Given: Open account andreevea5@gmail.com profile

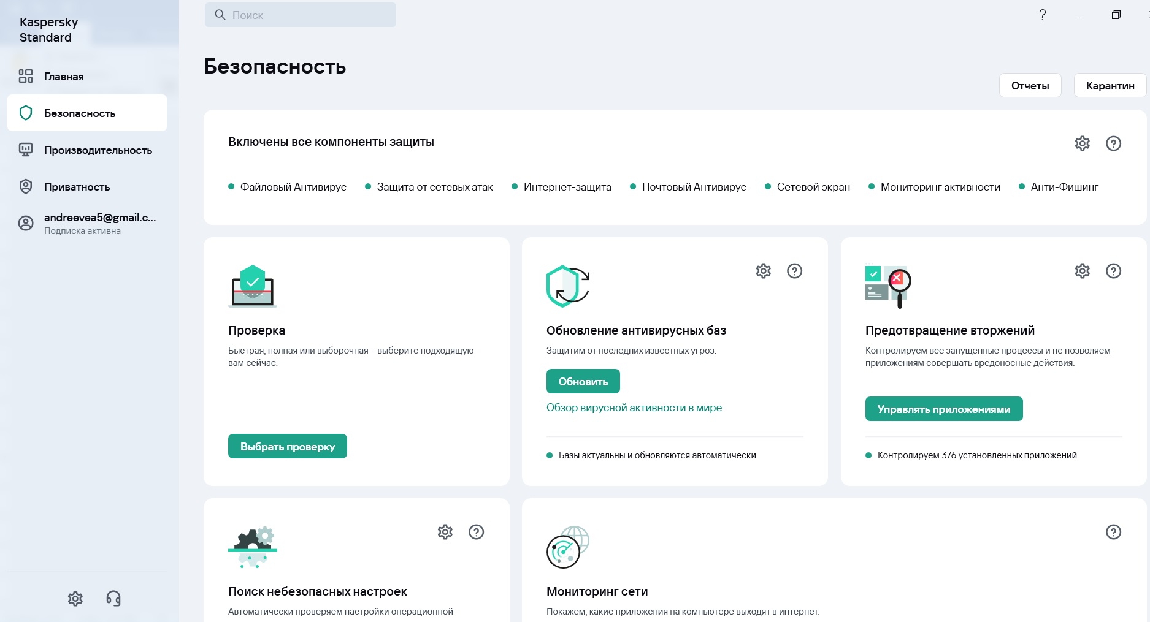Looking at the screenshot, I should click(x=99, y=223).
